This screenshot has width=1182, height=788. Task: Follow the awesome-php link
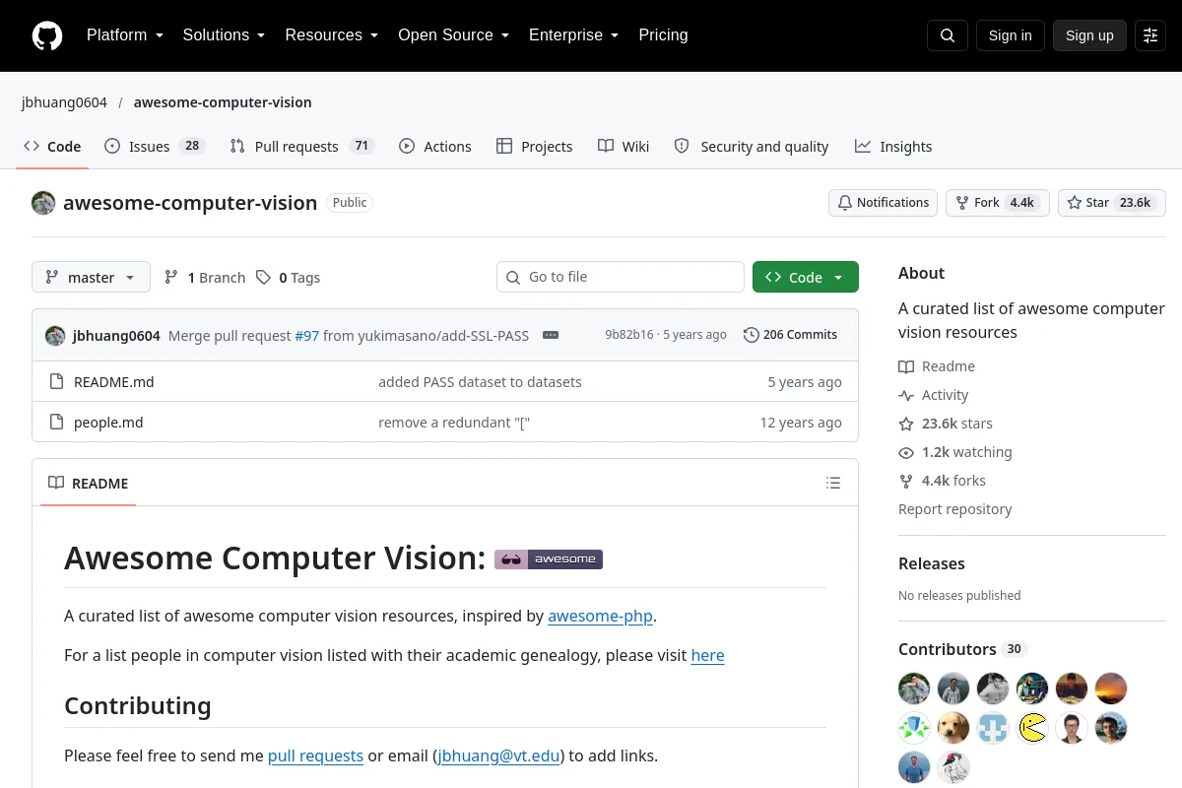coord(600,617)
